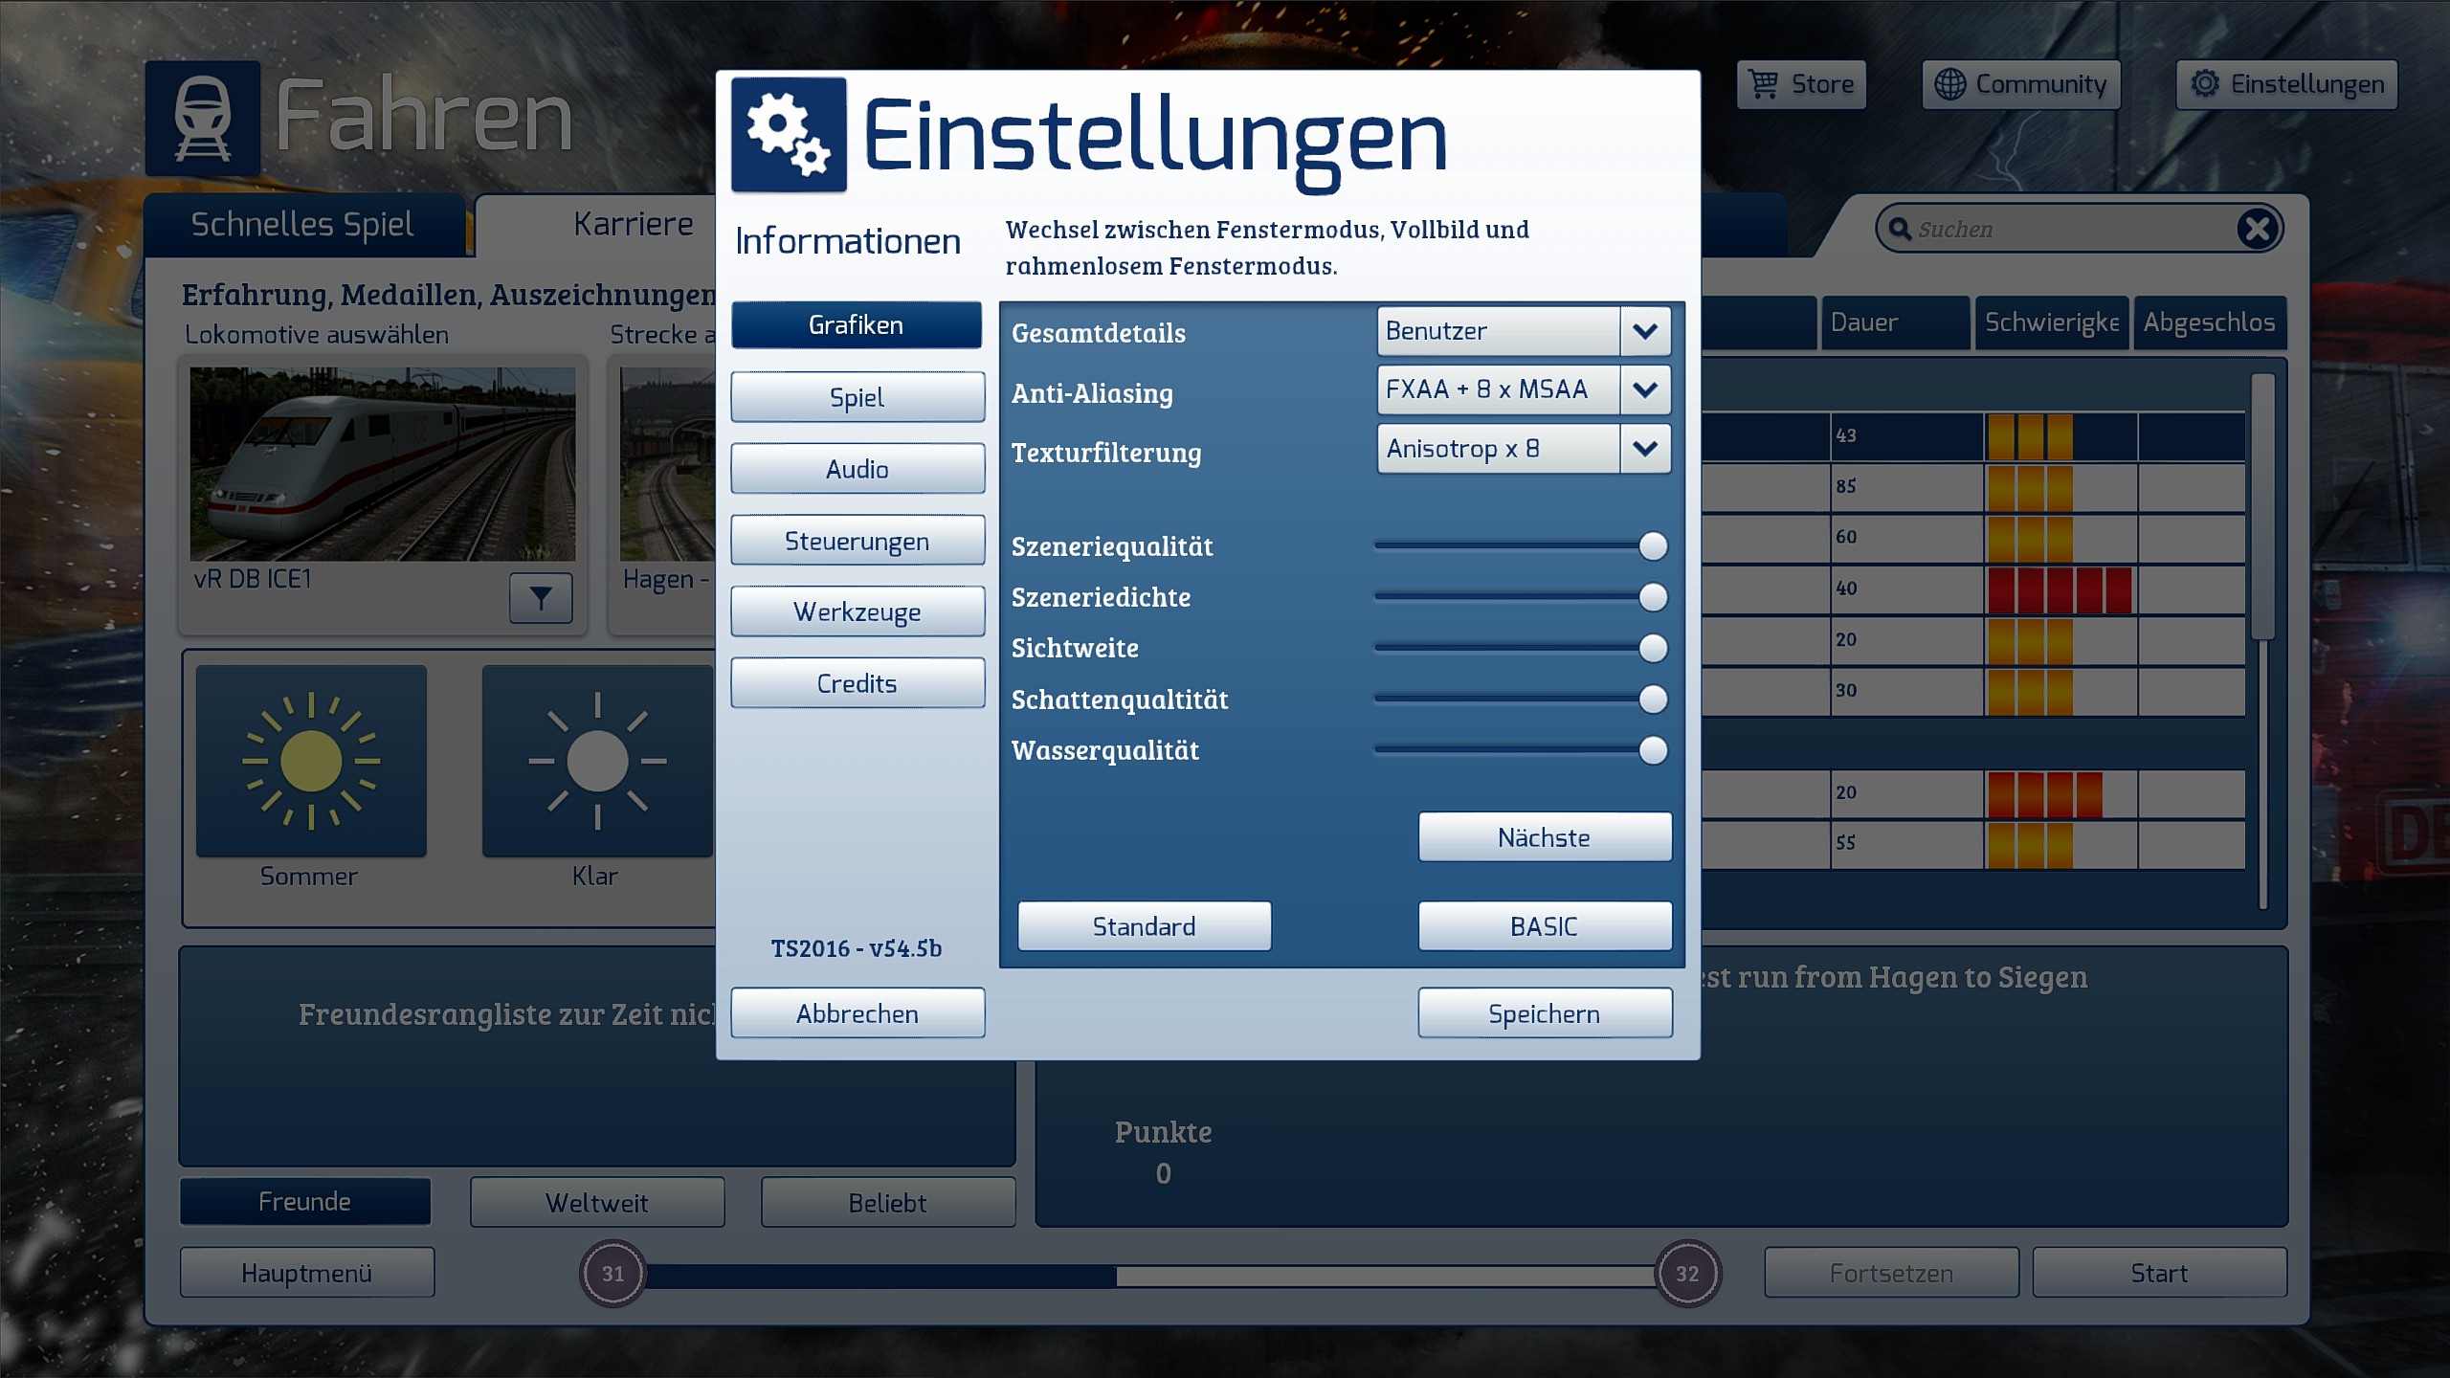Reset graphics with the Standard button
This screenshot has width=2450, height=1378.
[x=1144, y=926]
